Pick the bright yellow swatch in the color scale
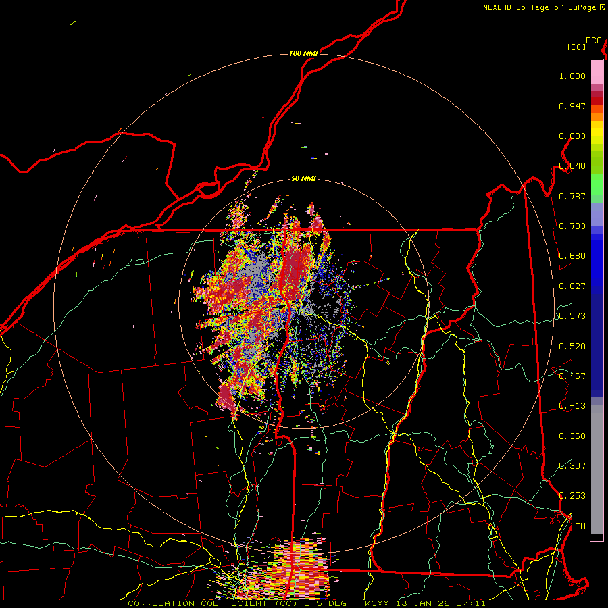Screen dimensions: 608x608 pos(597,132)
